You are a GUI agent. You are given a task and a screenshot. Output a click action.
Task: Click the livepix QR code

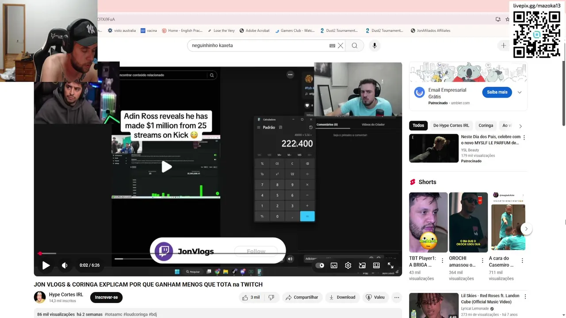point(536,34)
